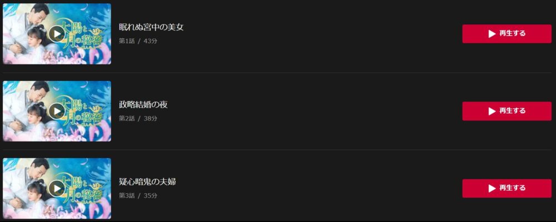The width and height of the screenshot is (556, 222).
Task: Open the episode title 疑心暗鬼の夫婦
Action: pyautogui.click(x=147, y=181)
